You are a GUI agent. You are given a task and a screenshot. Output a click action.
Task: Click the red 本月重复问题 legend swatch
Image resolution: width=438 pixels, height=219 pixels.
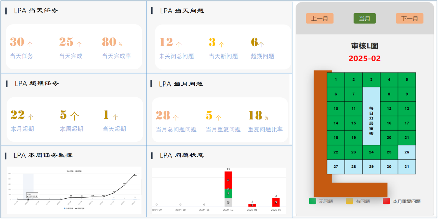[x=386, y=201]
